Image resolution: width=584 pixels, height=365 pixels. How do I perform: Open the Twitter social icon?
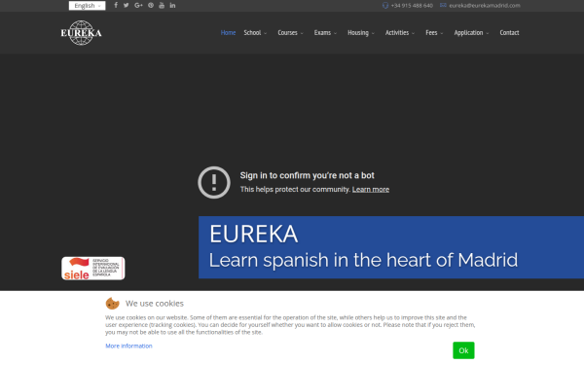(x=127, y=5)
